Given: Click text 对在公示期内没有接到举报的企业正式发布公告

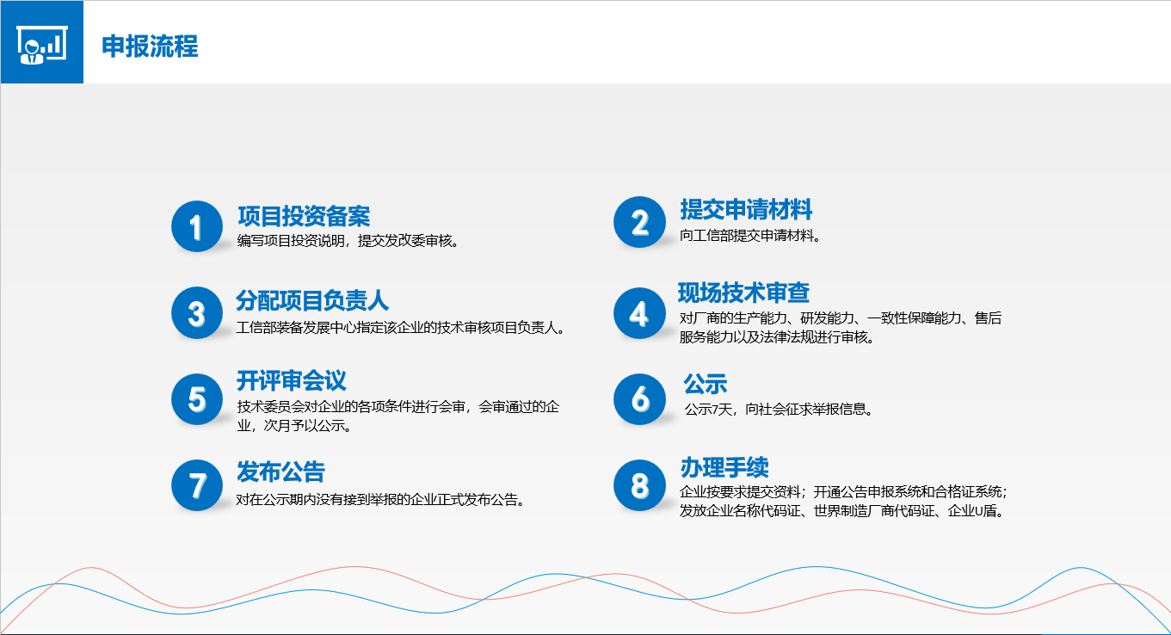Looking at the screenshot, I should tap(381, 499).
